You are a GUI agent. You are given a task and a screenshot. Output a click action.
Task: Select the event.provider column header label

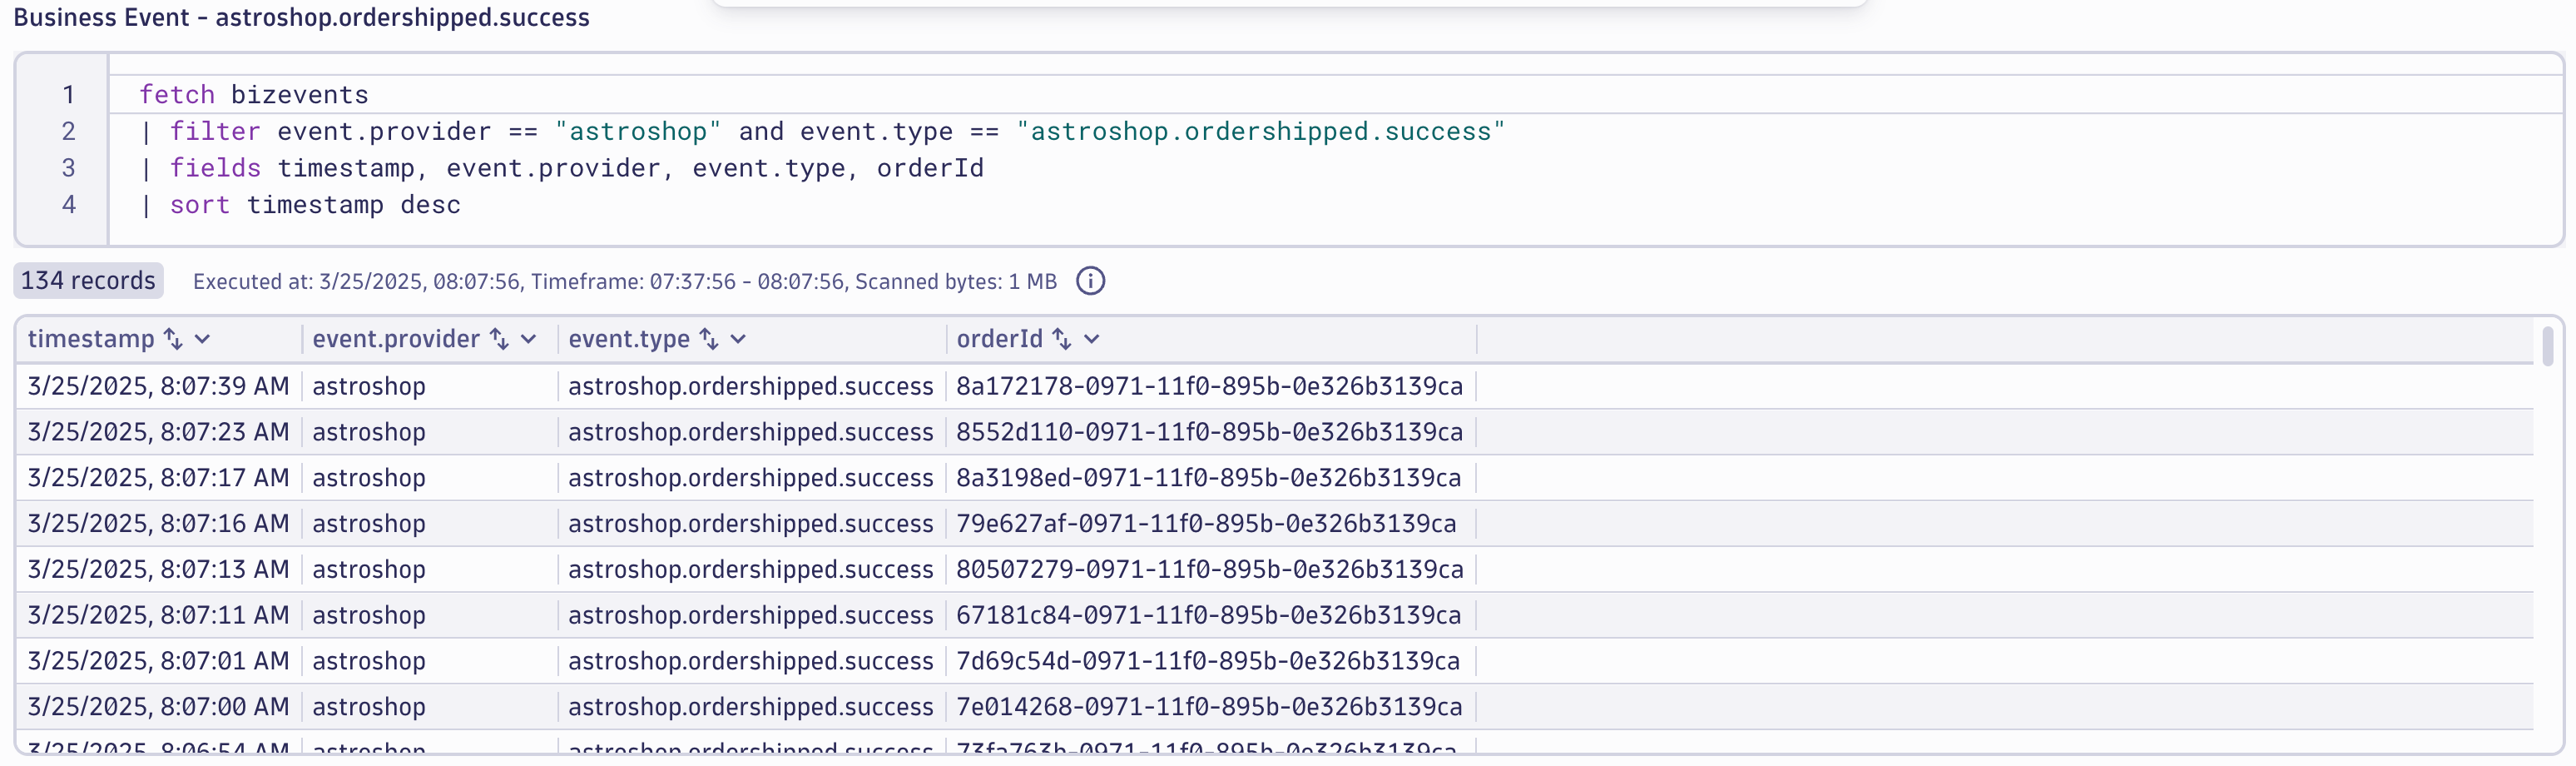tap(396, 340)
